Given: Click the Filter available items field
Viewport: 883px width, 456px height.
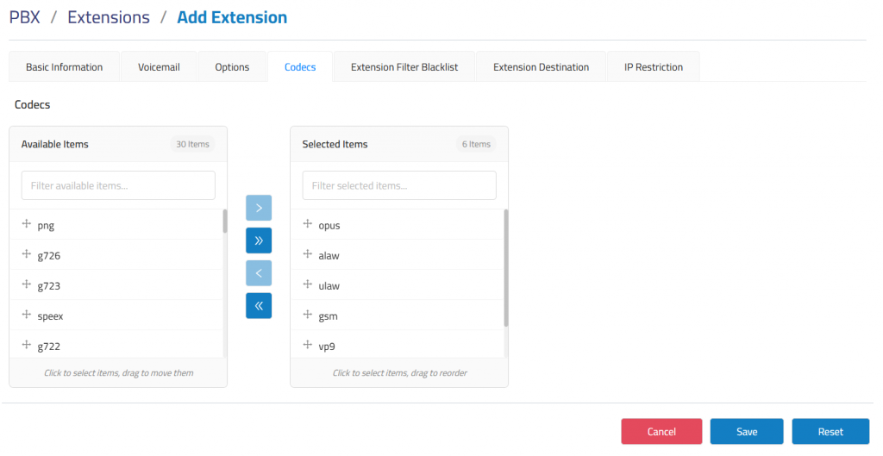Looking at the screenshot, I should pyautogui.click(x=118, y=185).
